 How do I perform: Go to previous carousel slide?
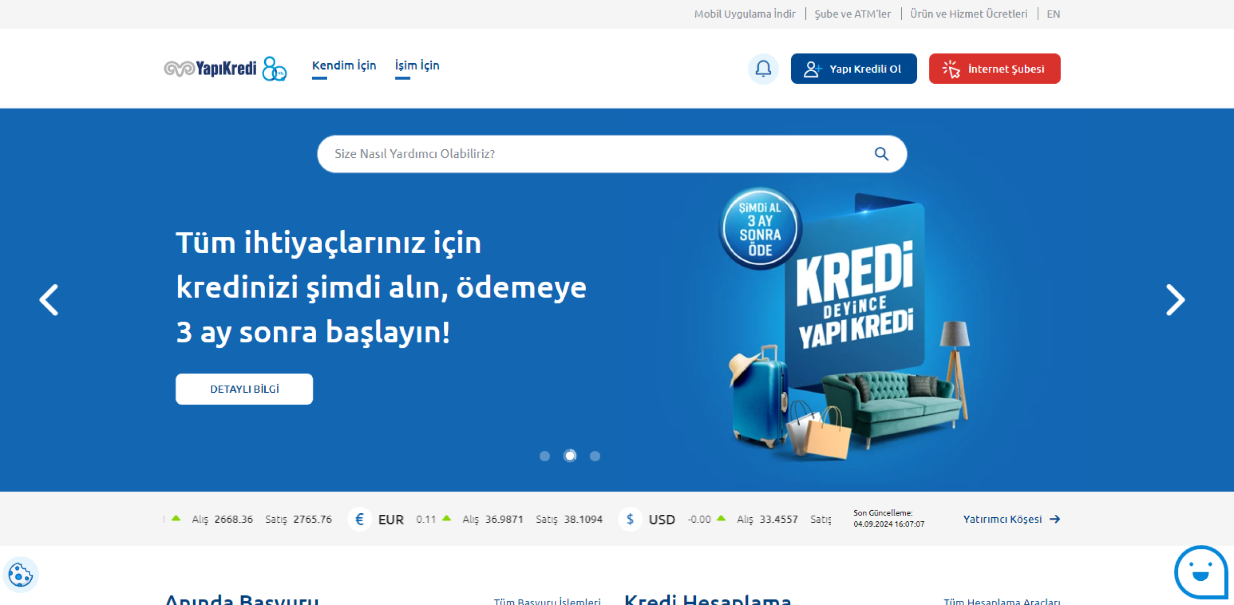[x=49, y=300]
